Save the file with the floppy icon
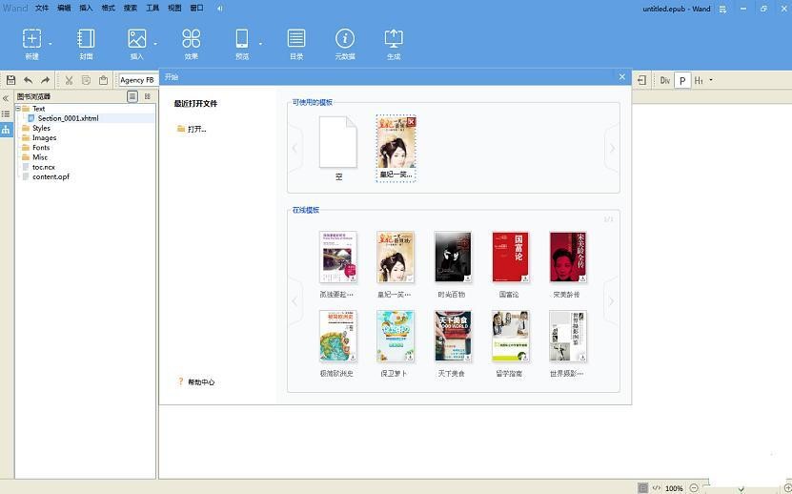The image size is (792, 494). 11,80
